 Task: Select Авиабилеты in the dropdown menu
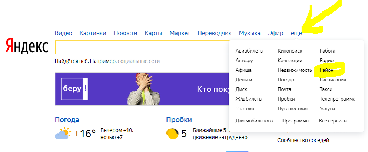click(x=249, y=51)
